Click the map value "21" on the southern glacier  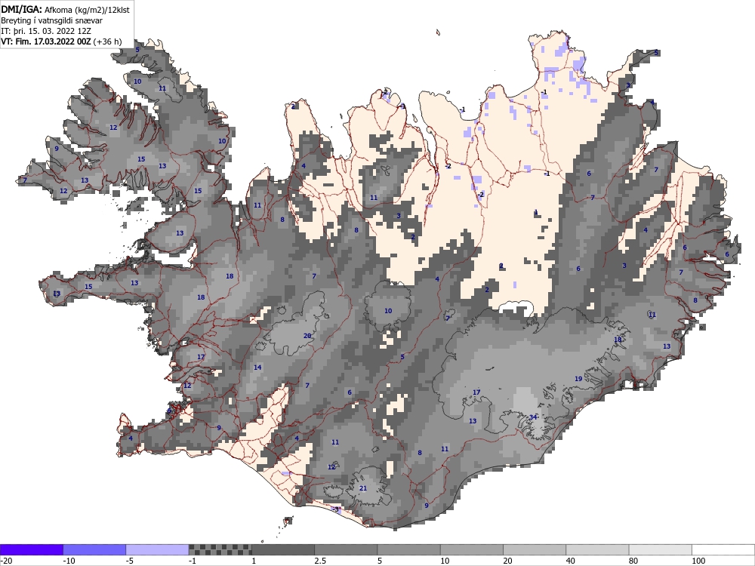click(x=363, y=488)
